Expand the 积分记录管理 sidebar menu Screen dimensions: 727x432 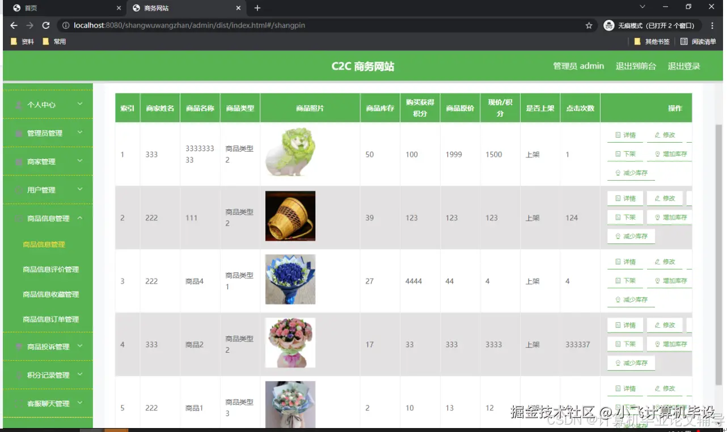[48, 375]
